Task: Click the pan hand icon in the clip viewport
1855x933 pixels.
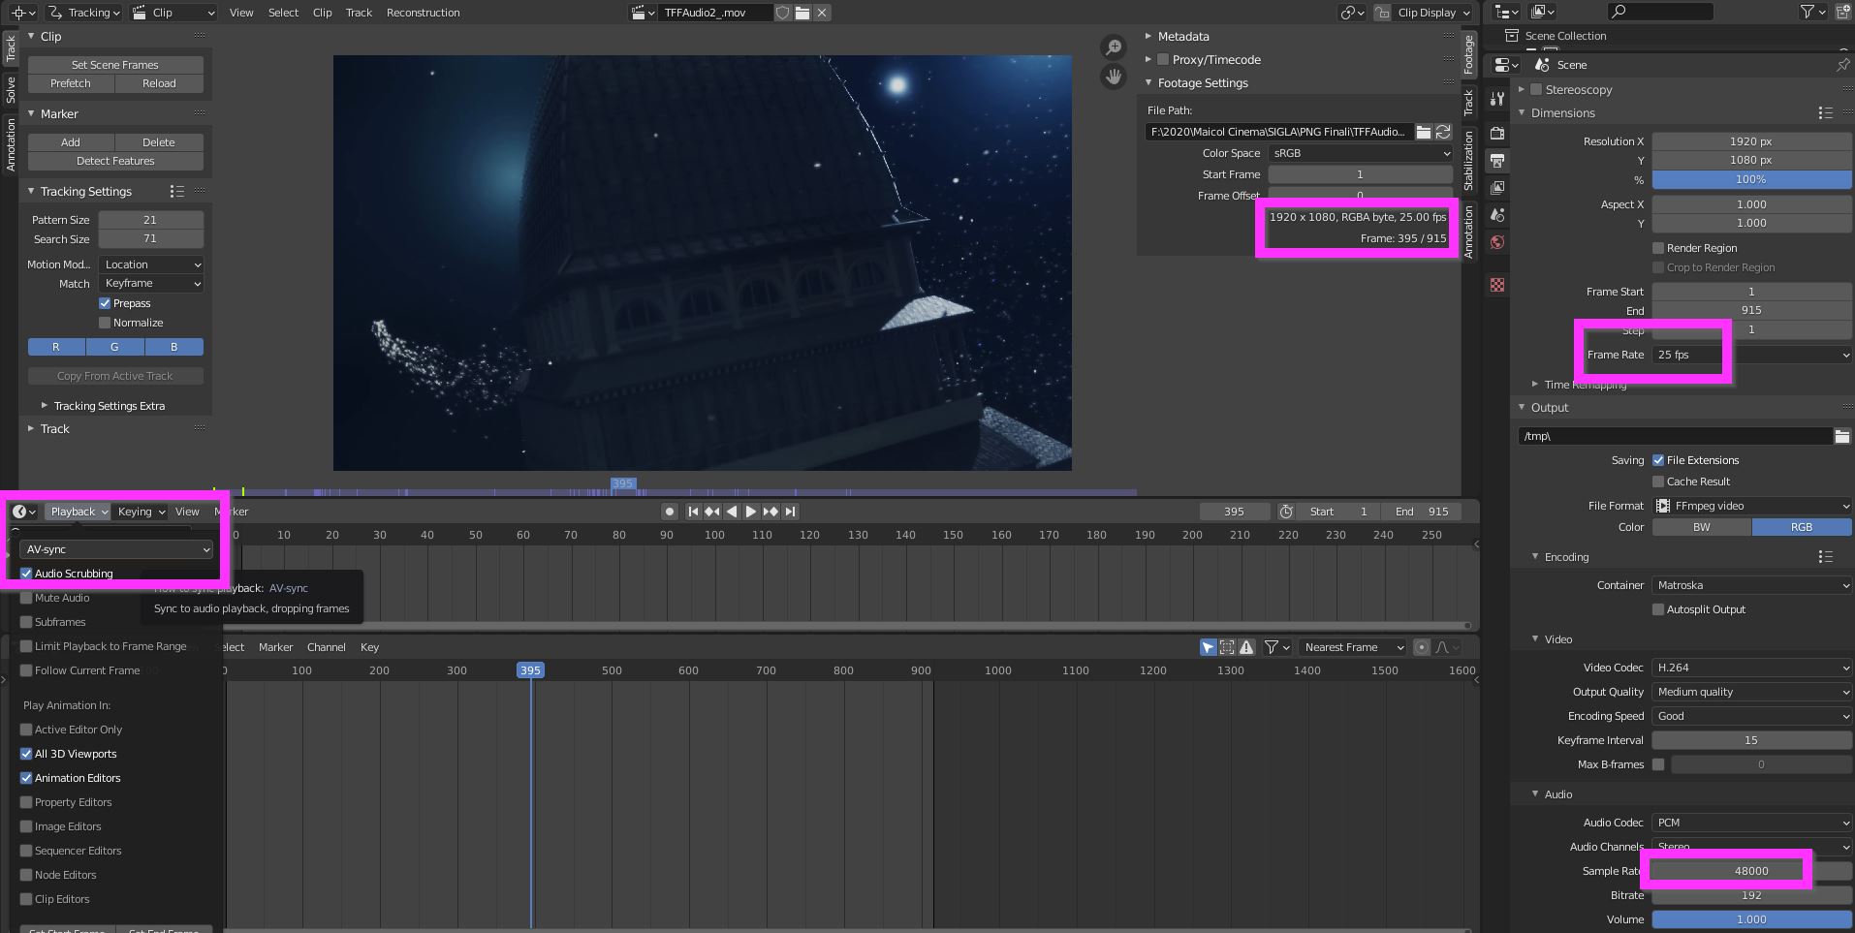Action: point(1115,76)
